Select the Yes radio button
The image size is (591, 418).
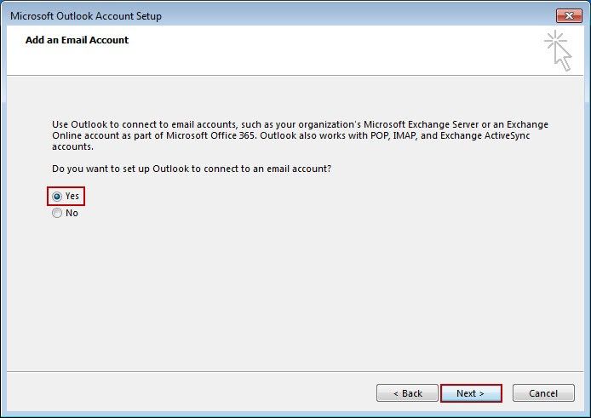tap(57, 197)
